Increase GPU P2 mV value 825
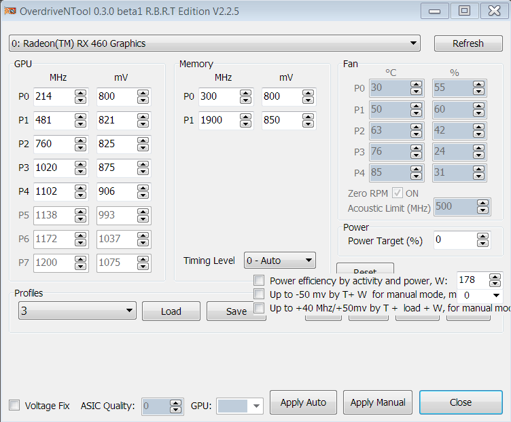 (x=143, y=140)
